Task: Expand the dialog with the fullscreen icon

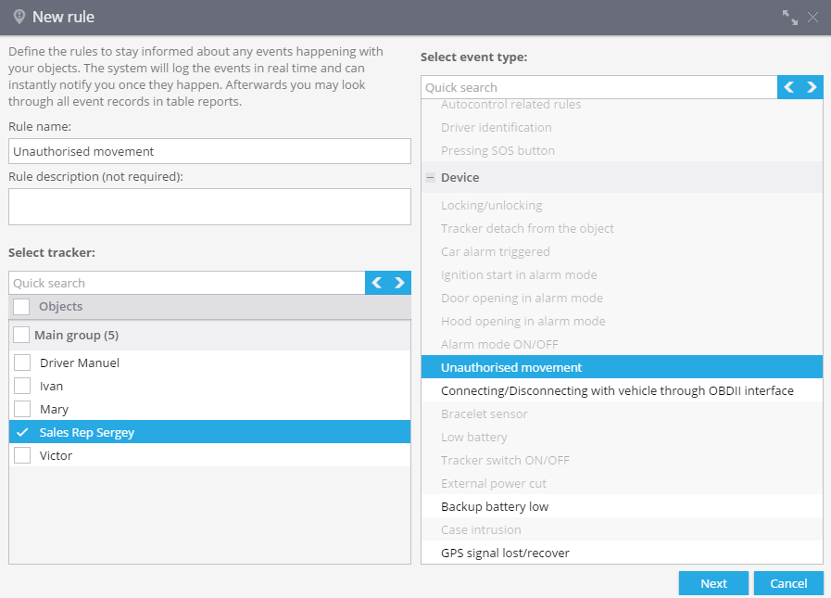Action: tap(790, 18)
